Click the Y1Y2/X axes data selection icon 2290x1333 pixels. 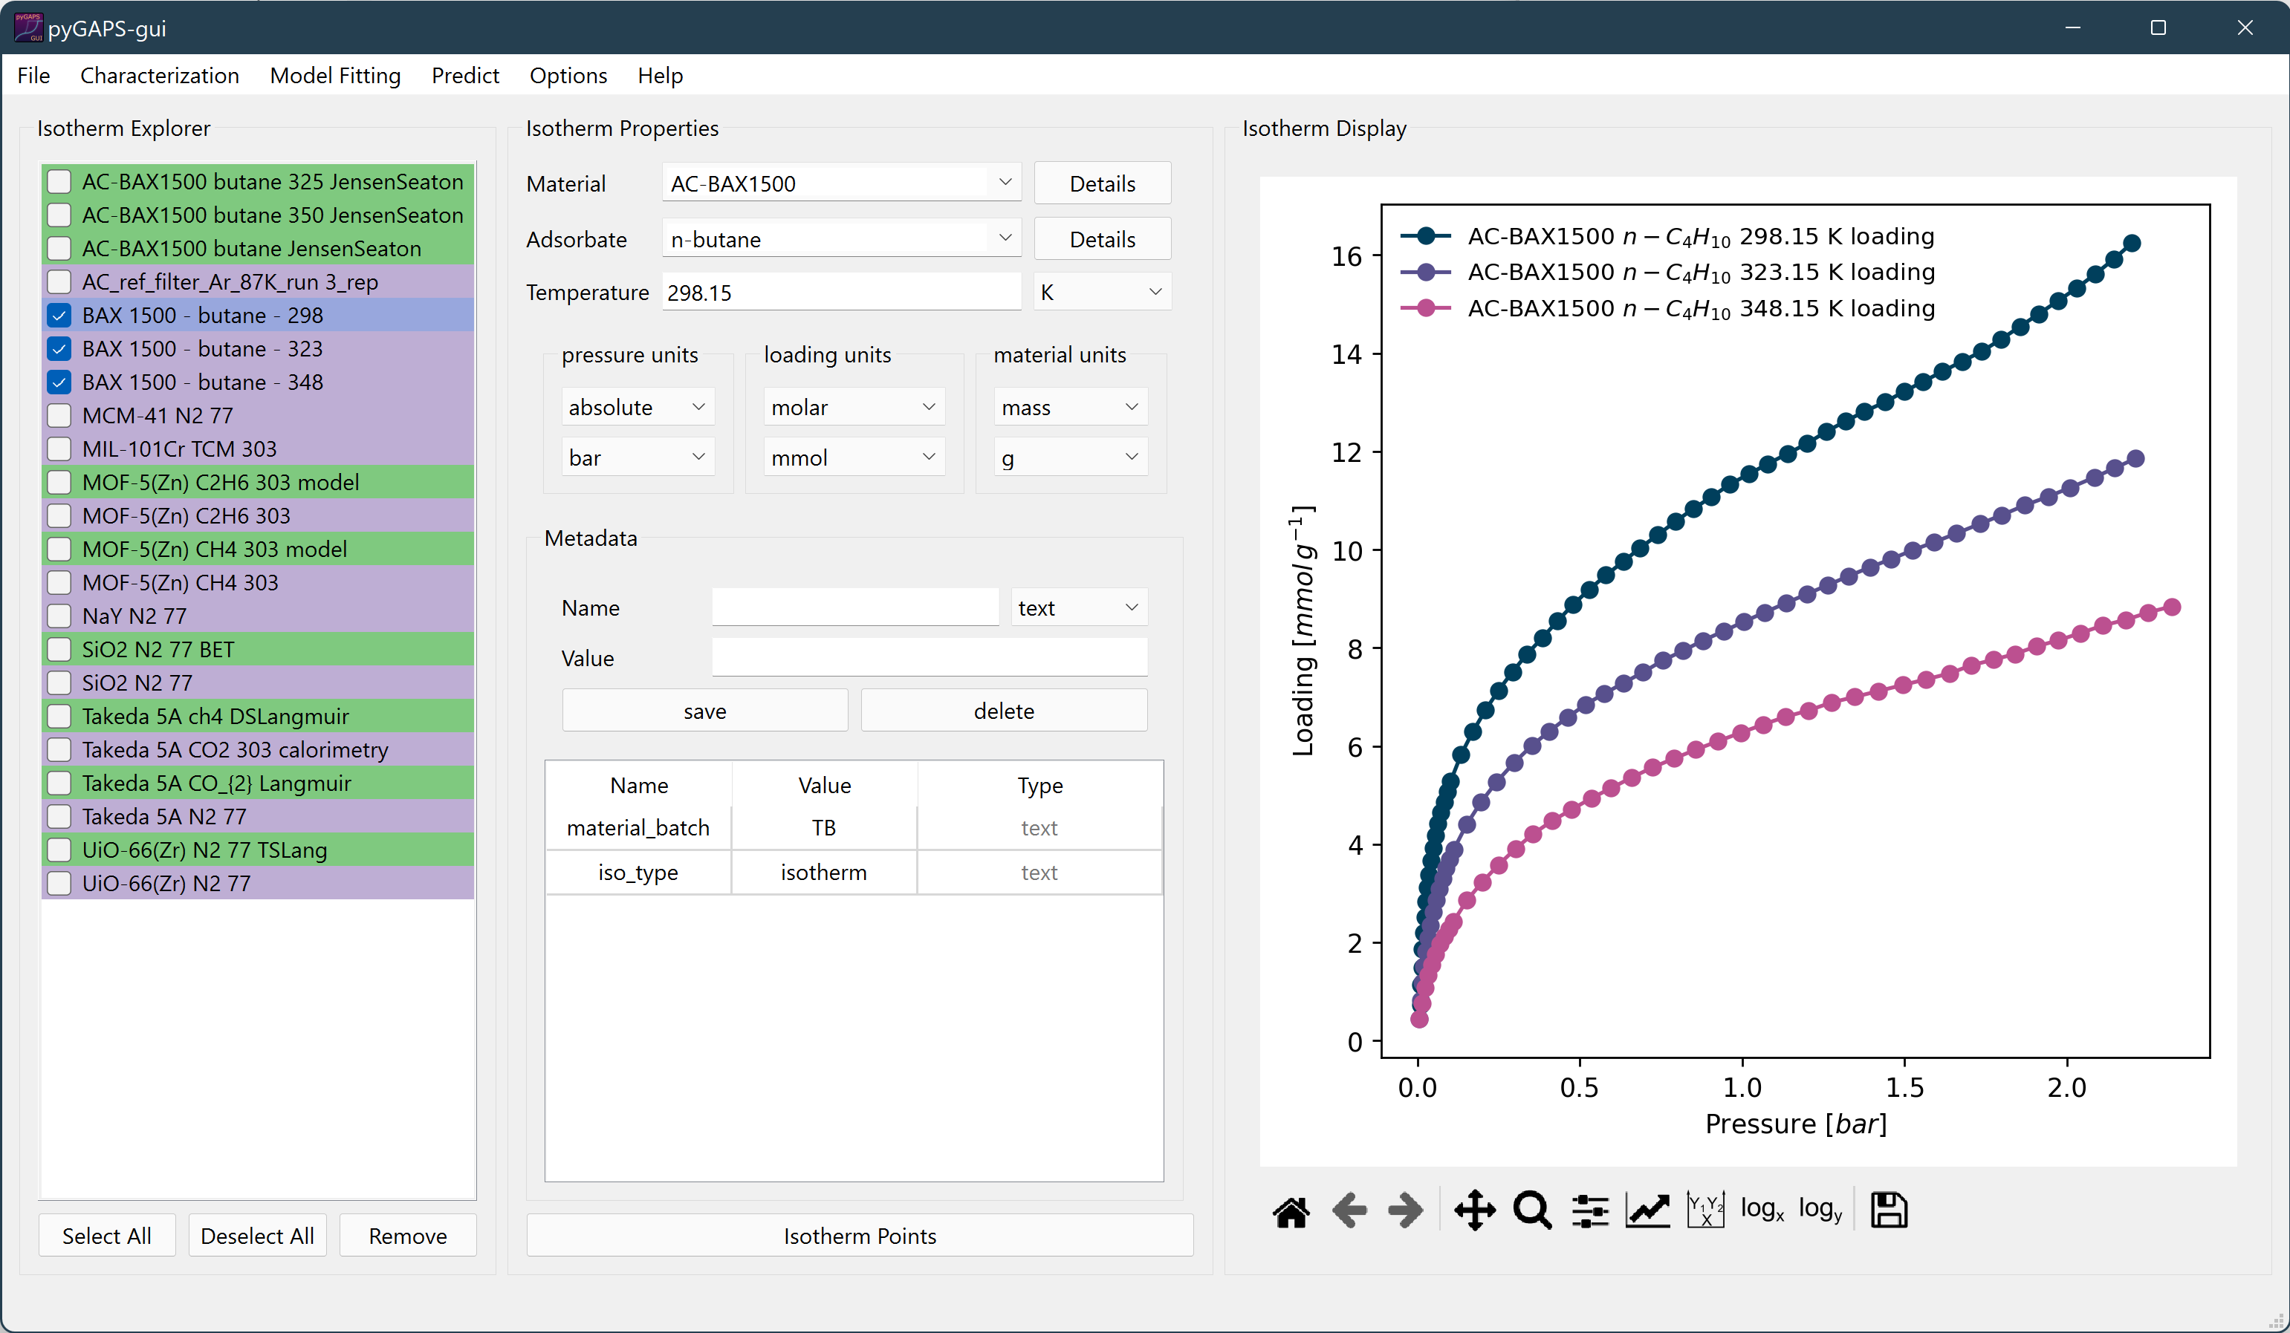point(1704,1210)
